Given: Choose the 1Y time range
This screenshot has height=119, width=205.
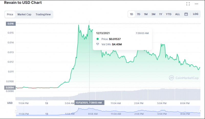Looking at the screenshot, I should click(x=160, y=14).
